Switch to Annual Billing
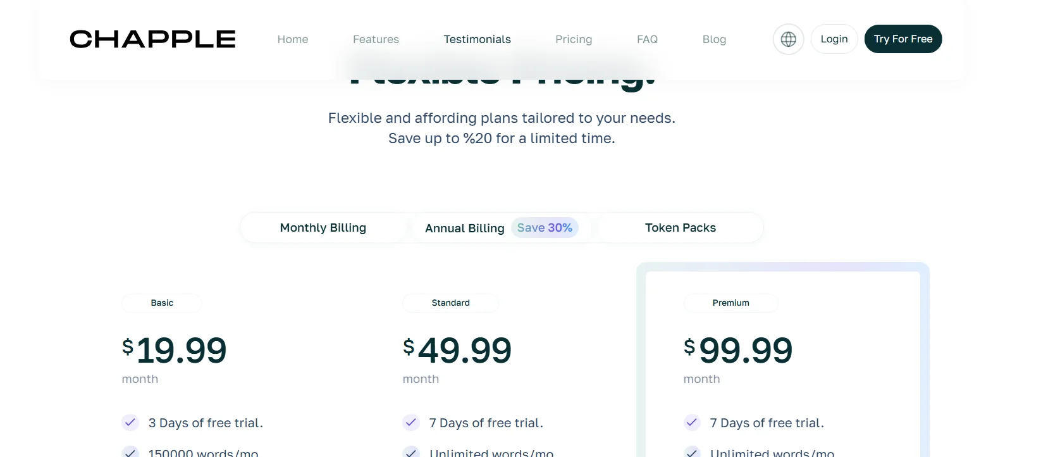Screen dimensions: 1060x457 pyautogui.click(x=464, y=228)
